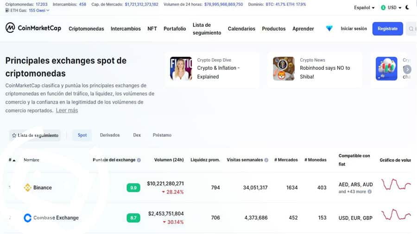Open Robinhood says NO to Shiba thumbnail

(284, 68)
